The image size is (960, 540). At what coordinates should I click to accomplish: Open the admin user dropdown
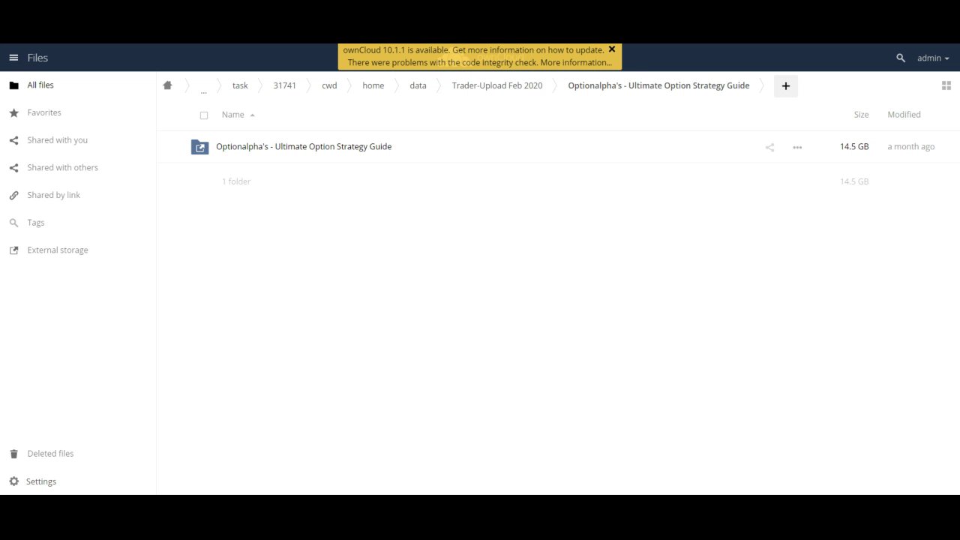pyautogui.click(x=933, y=58)
